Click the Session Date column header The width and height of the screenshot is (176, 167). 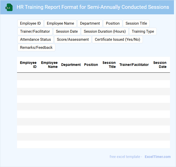(x=160, y=65)
